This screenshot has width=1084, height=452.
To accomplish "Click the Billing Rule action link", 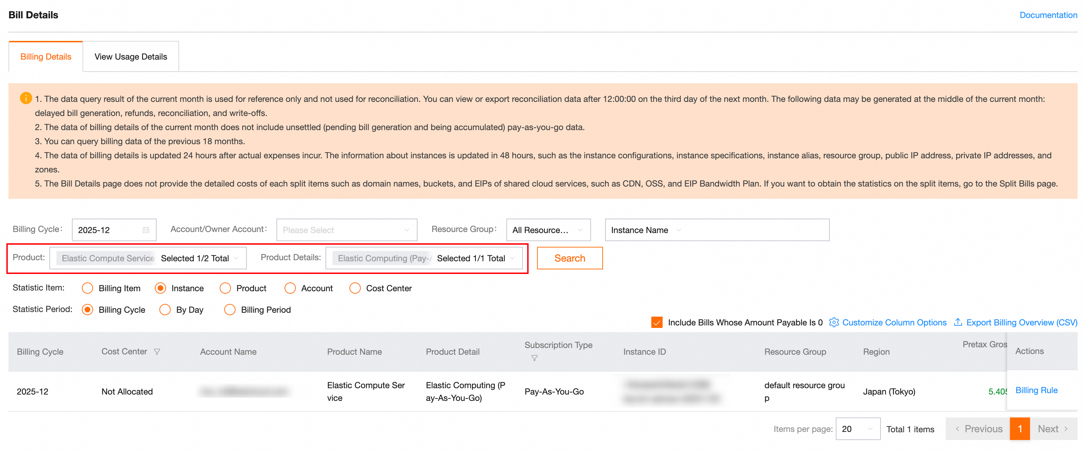I will 1036,390.
